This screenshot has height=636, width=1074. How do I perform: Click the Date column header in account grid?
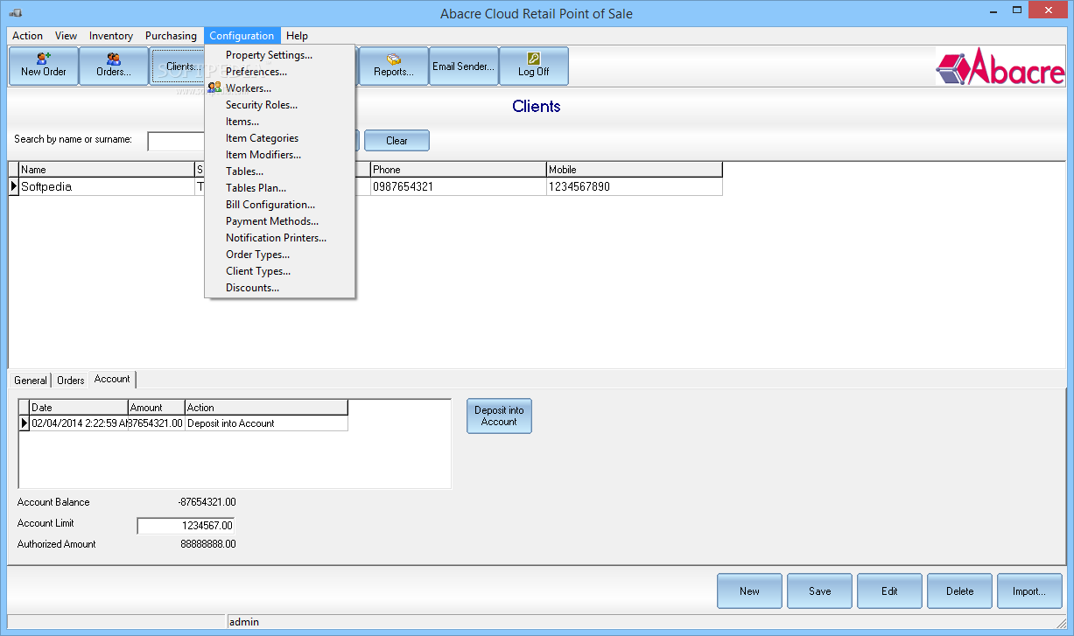coord(79,408)
